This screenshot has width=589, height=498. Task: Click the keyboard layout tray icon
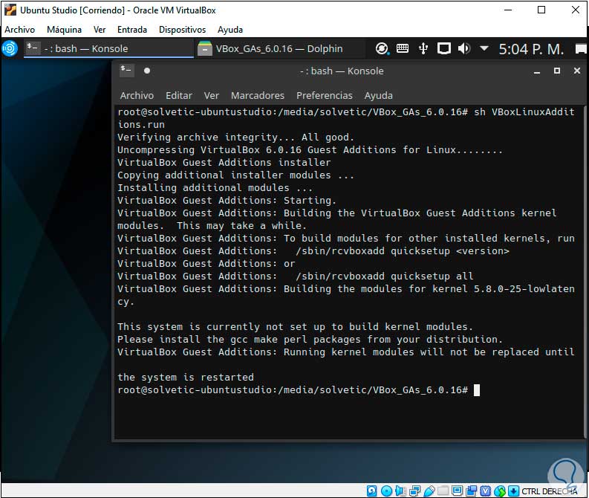pos(403,48)
